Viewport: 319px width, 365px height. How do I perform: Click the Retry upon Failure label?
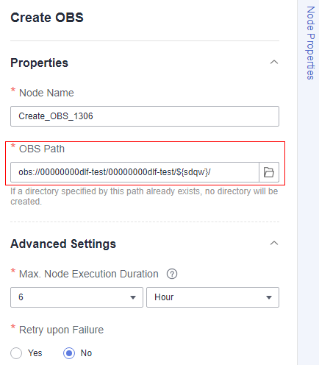pos(61,330)
